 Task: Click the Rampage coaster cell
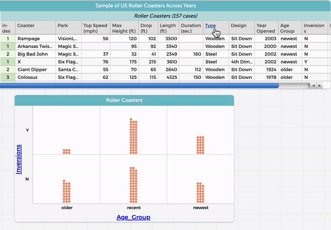[35, 39]
